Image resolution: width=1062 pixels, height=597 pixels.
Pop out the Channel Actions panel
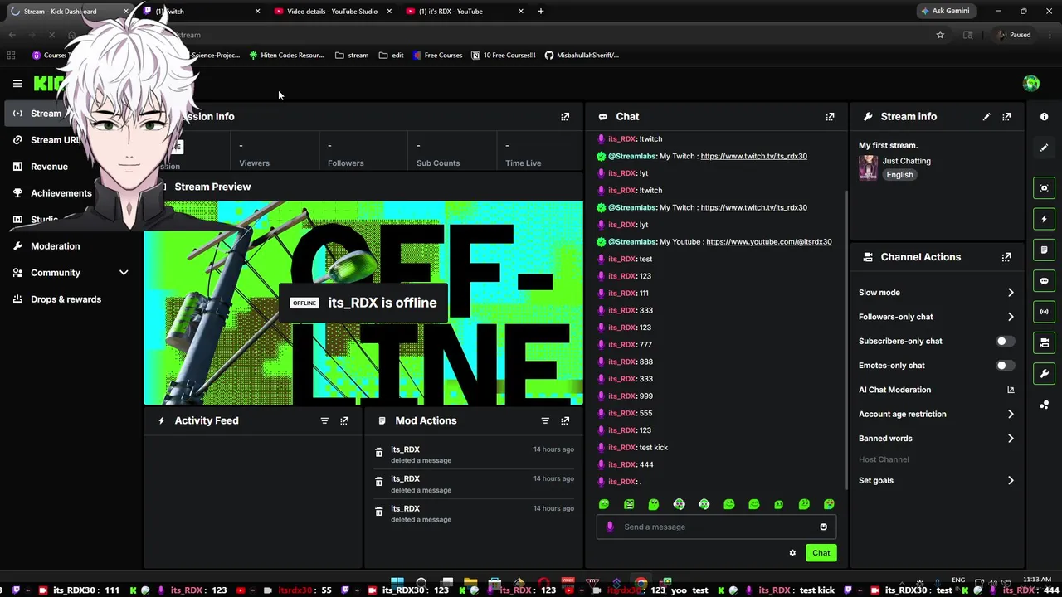pos(1006,257)
